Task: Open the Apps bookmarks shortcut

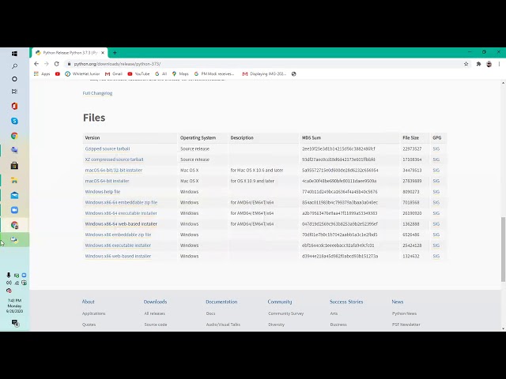Action: click(42, 73)
